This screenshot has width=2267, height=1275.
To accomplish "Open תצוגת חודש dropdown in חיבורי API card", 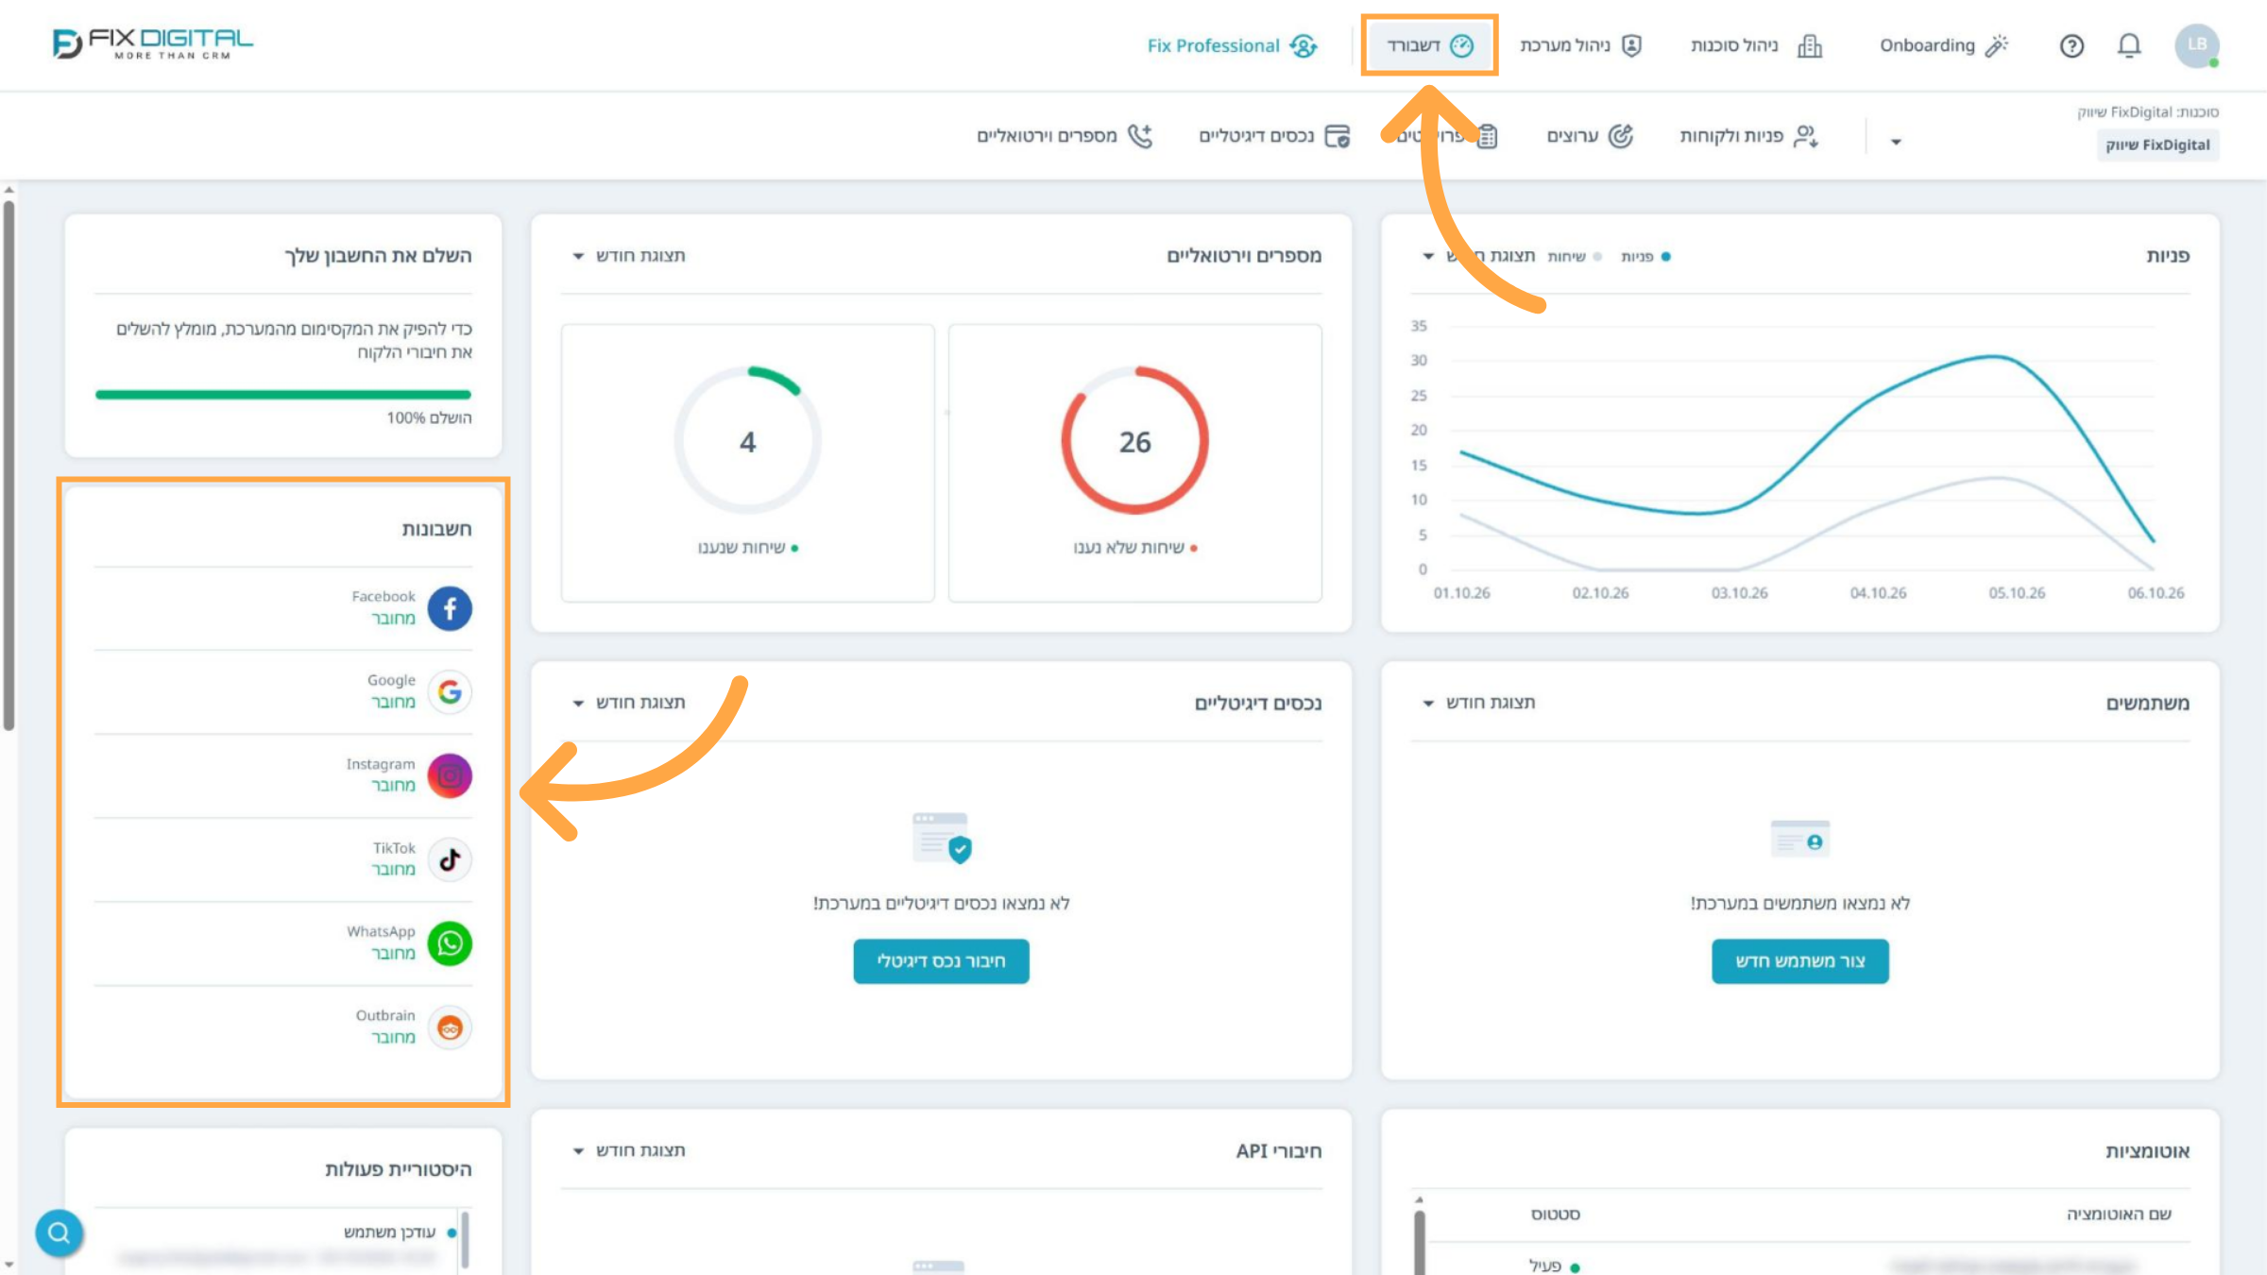I will coord(629,1150).
